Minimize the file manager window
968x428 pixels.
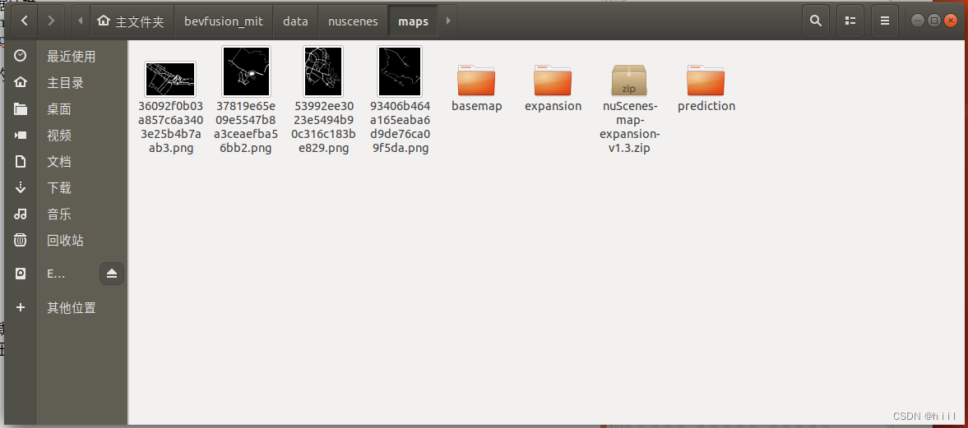tap(917, 21)
